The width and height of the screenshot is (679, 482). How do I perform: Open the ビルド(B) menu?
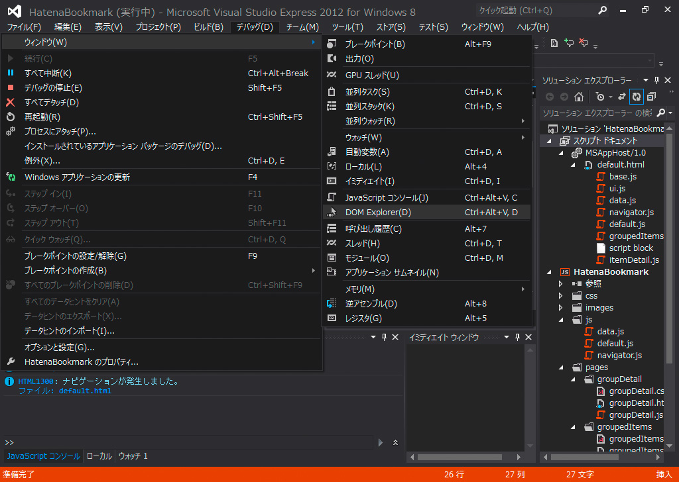tap(208, 27)
